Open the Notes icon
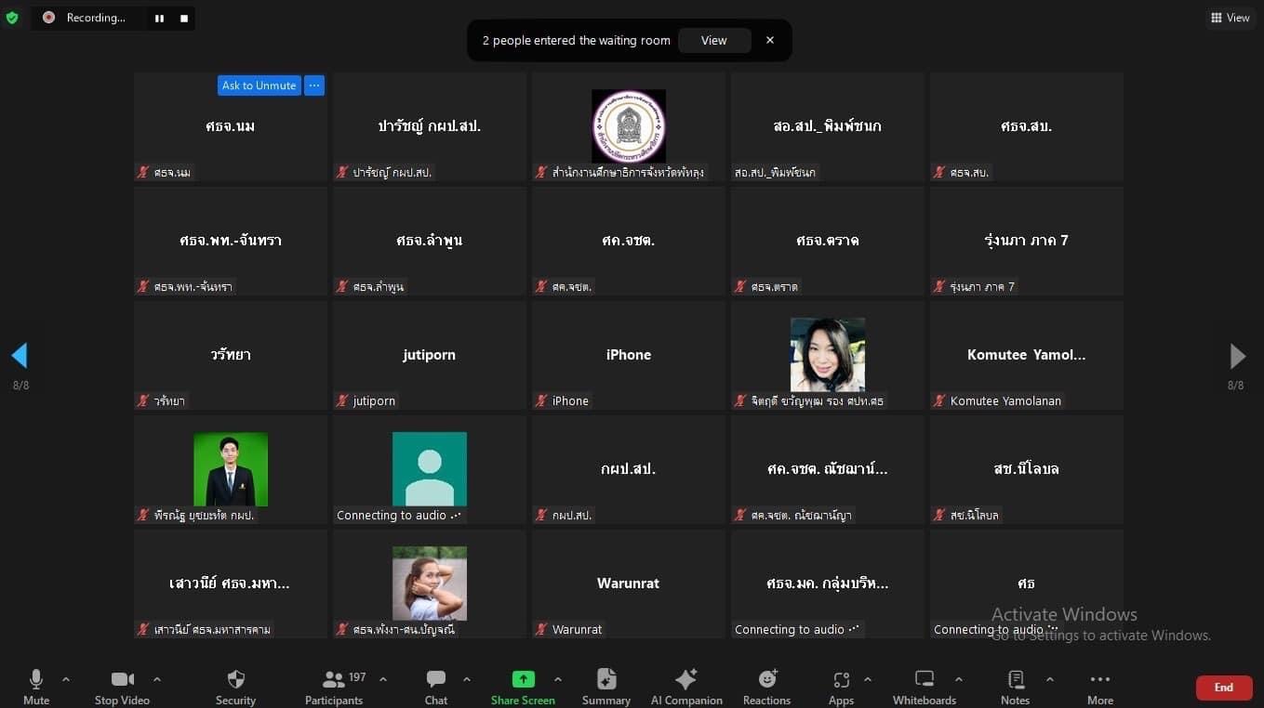 click(1016, 679)
